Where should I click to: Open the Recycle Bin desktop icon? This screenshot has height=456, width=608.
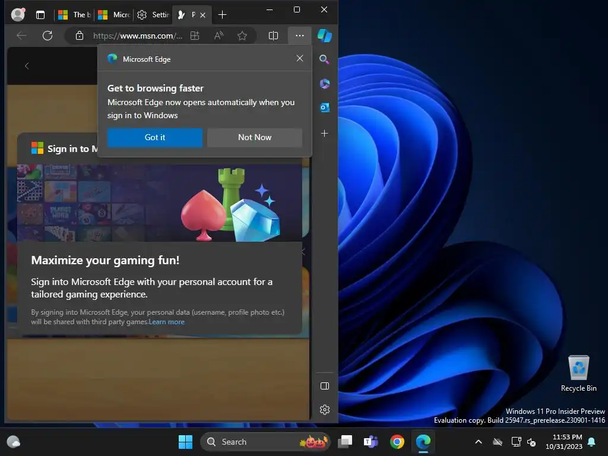pyautogui.click(x=578, y=373)
